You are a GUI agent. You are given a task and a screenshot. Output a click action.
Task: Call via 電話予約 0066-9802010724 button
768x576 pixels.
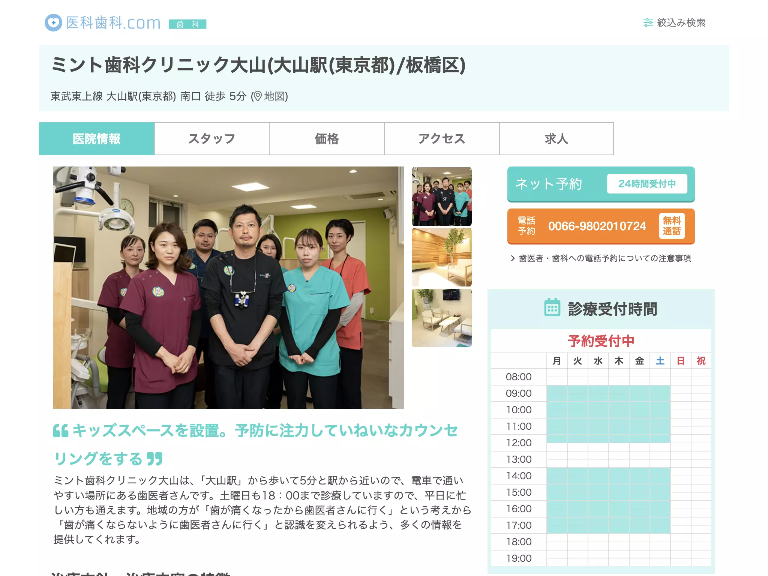tap(601, 226)
